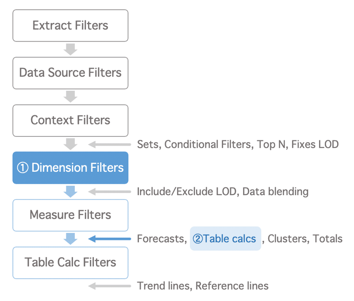354x301 pixels.
Task: Select the highlighted Dimension Filters box
Action: point(70,168)
